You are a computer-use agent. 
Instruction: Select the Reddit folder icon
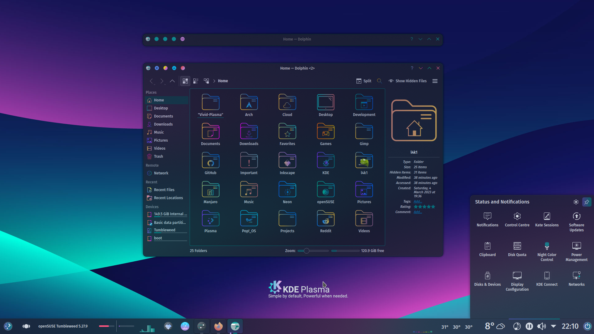(x=326, y=218)
